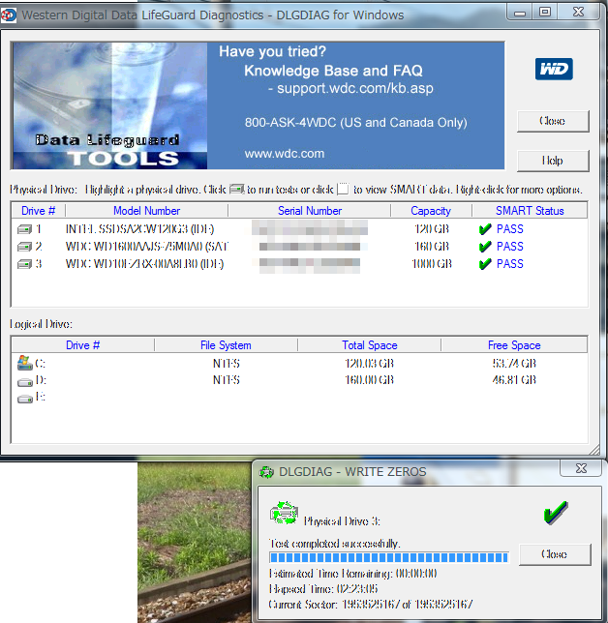Sort by Model Number column header

[147, 211]
